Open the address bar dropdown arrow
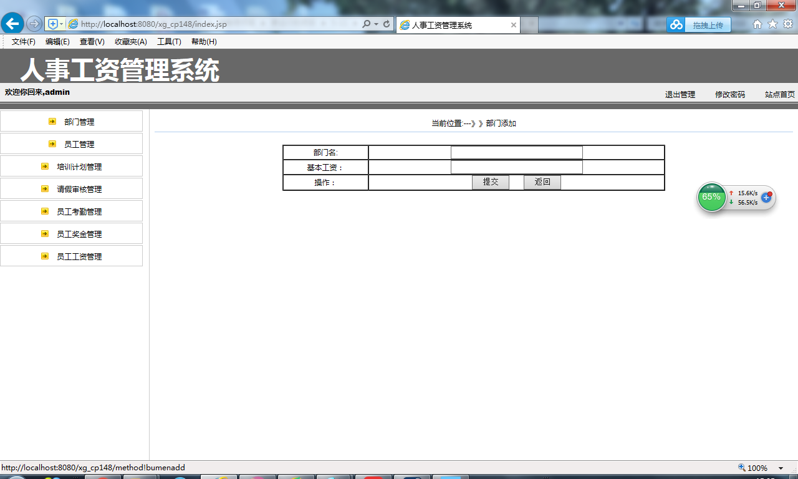 [377, 24]
